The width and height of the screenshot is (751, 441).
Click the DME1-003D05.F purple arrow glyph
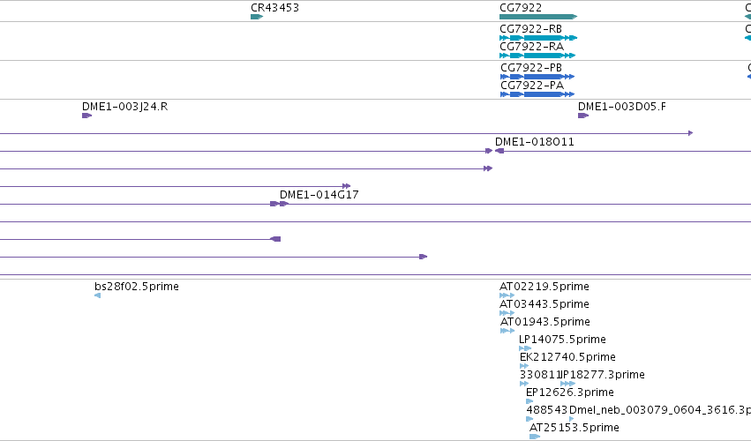(583, 116)
